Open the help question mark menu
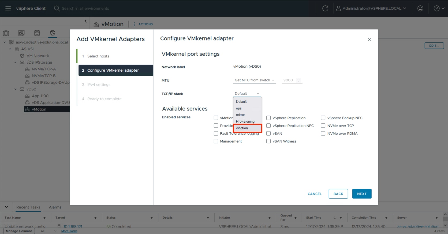The image size is (448, 234). click(439, 8)
